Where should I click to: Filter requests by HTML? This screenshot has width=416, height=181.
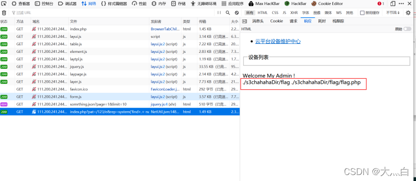(263, 12)
